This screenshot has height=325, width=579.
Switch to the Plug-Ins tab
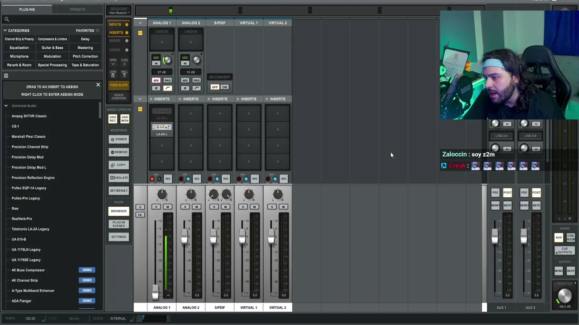click(27, 9)
